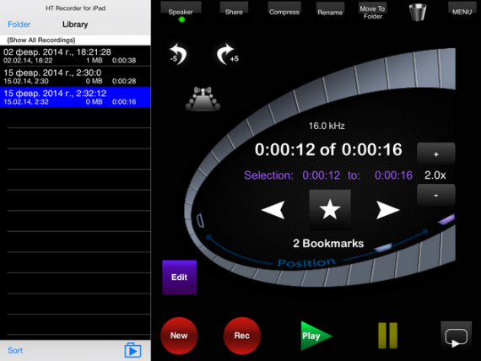Tap the 2.0x speed value
The height and width of the screenshot is (361, 481).
tap(435, 175)
